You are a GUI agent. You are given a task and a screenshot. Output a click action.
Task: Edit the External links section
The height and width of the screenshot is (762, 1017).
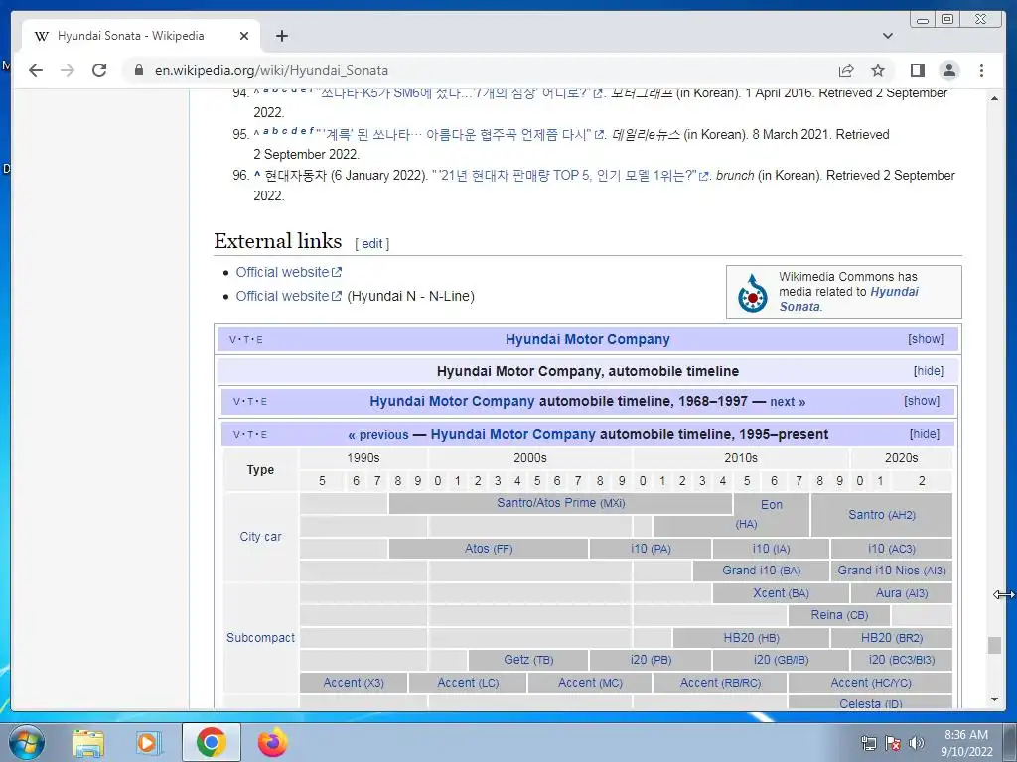[x=372, y=244]
